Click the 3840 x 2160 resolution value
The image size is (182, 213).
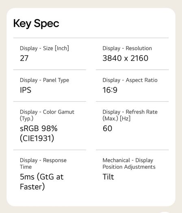tap(126, 58)
